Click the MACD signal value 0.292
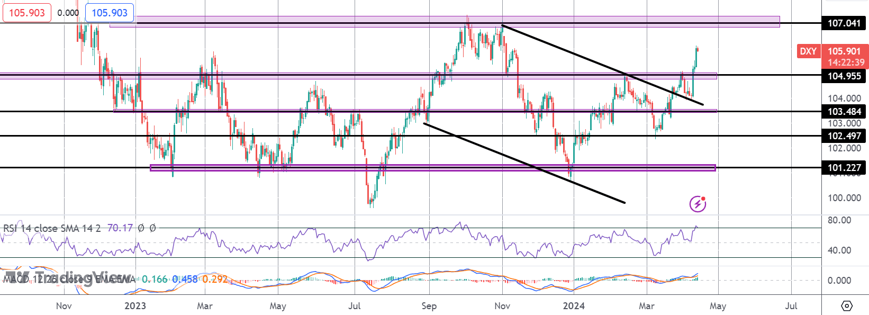This screenshot has width=869, height=315. click(215, 279)
